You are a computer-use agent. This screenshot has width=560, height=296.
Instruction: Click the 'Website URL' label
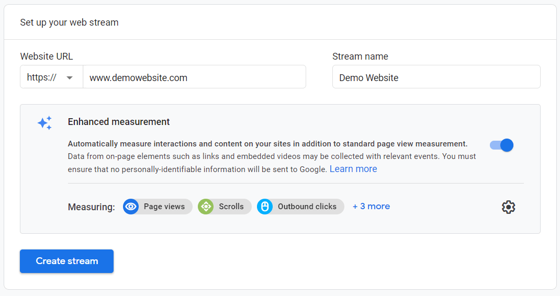pyautogui.click(x=47, y=56)
